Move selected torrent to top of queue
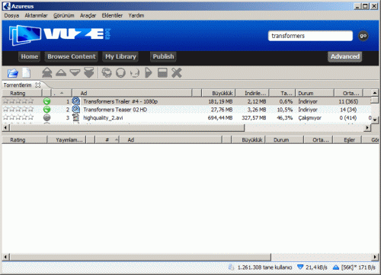Image resolution: width=381 pixels, height=275 pixels. click(47, 73)
